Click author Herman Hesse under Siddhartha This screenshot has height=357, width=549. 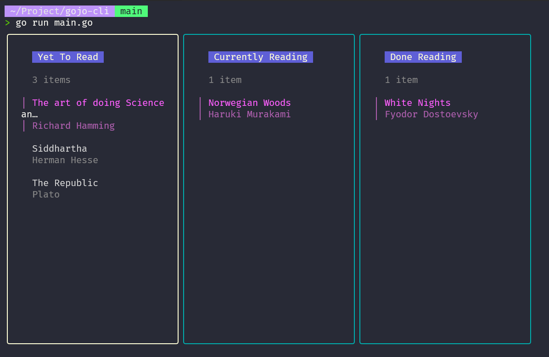[65, 160]
